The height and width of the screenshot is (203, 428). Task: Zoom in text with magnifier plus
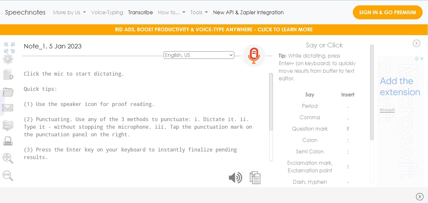click(8, 158)
